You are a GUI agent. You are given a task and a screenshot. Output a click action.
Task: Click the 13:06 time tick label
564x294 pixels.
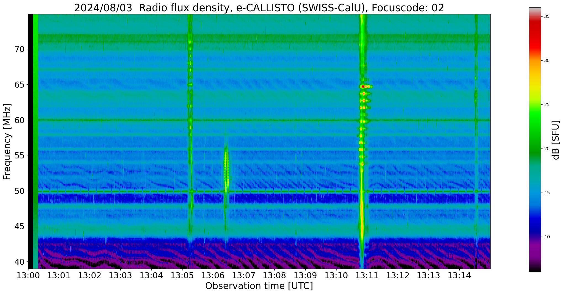point(213,276)
